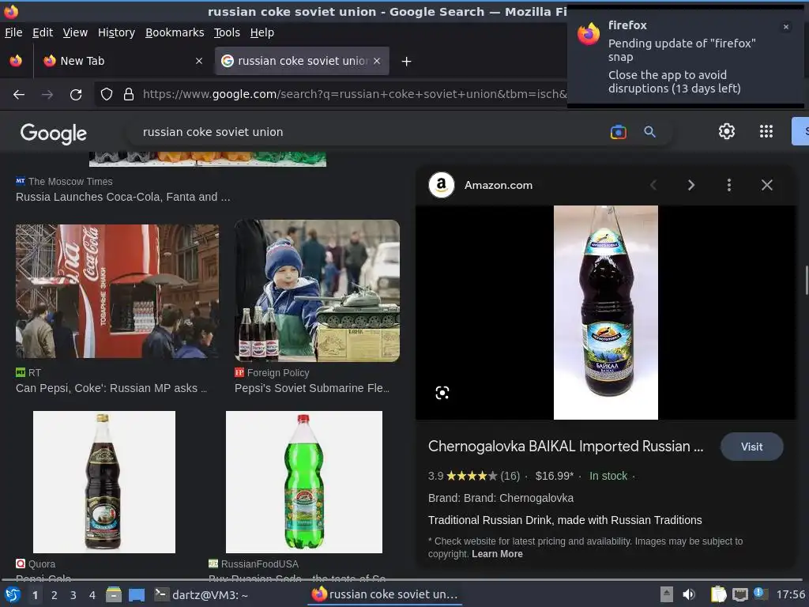This screenshot has width=809, height=607.
Task: Open Amazon.com source link in preview header
Action: 499,185
